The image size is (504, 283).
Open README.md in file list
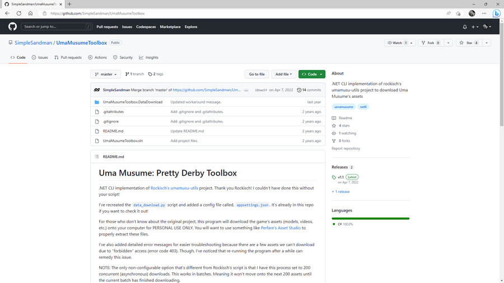[x=113, y=131]
